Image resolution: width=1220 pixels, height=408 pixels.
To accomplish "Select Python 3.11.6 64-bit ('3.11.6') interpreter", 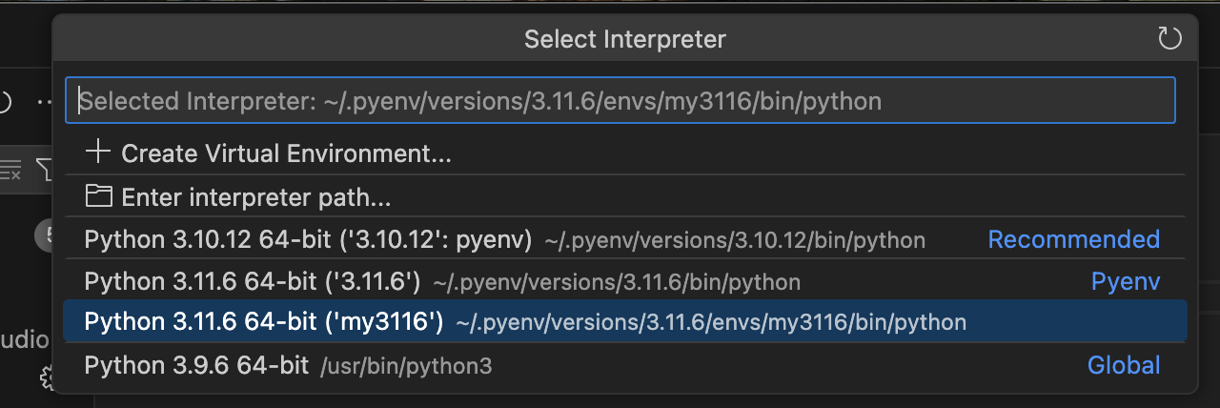I will tap(253, 281).
